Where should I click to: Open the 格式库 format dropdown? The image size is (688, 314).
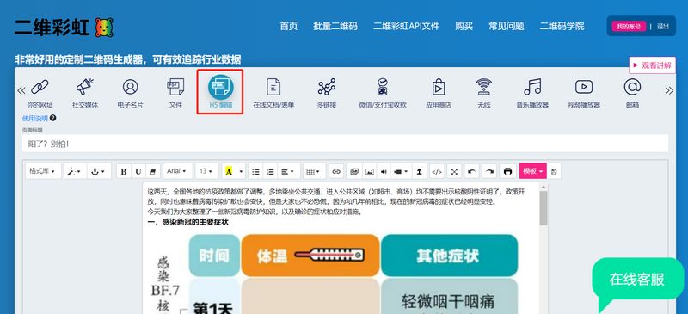point(42,171)
